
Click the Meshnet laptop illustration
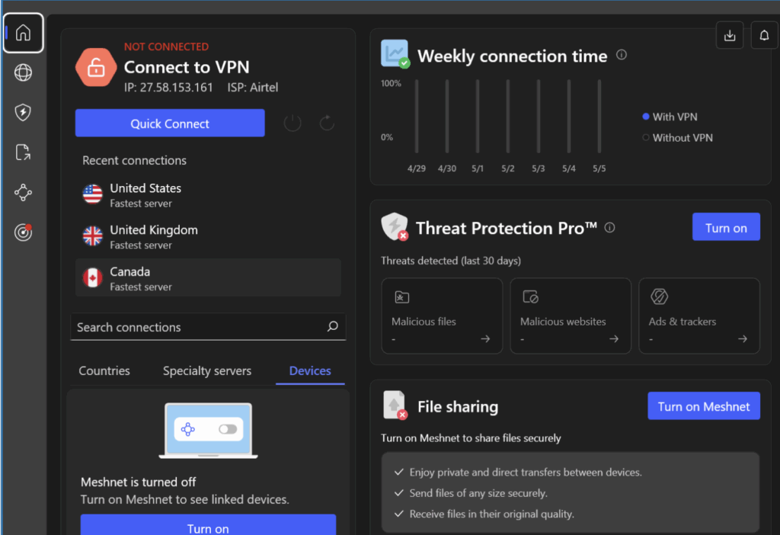pos(208,431)
